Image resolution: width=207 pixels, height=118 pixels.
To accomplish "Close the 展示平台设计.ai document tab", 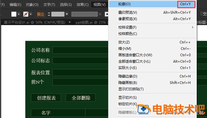I will (69, 22).
